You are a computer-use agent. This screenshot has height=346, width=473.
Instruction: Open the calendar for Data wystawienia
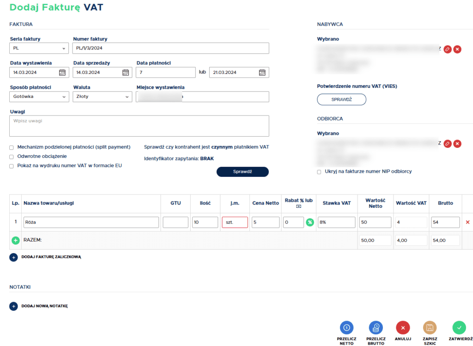[62, 73]
